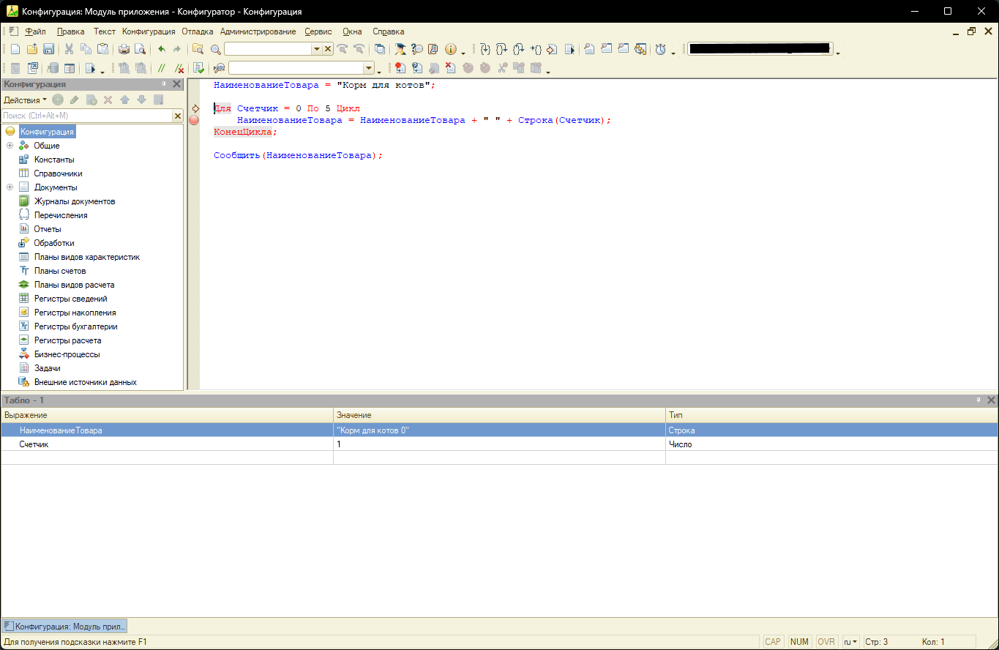Open the Справка menu
The height and width of the screenshot is (650, 999).
tap(389, 31)
